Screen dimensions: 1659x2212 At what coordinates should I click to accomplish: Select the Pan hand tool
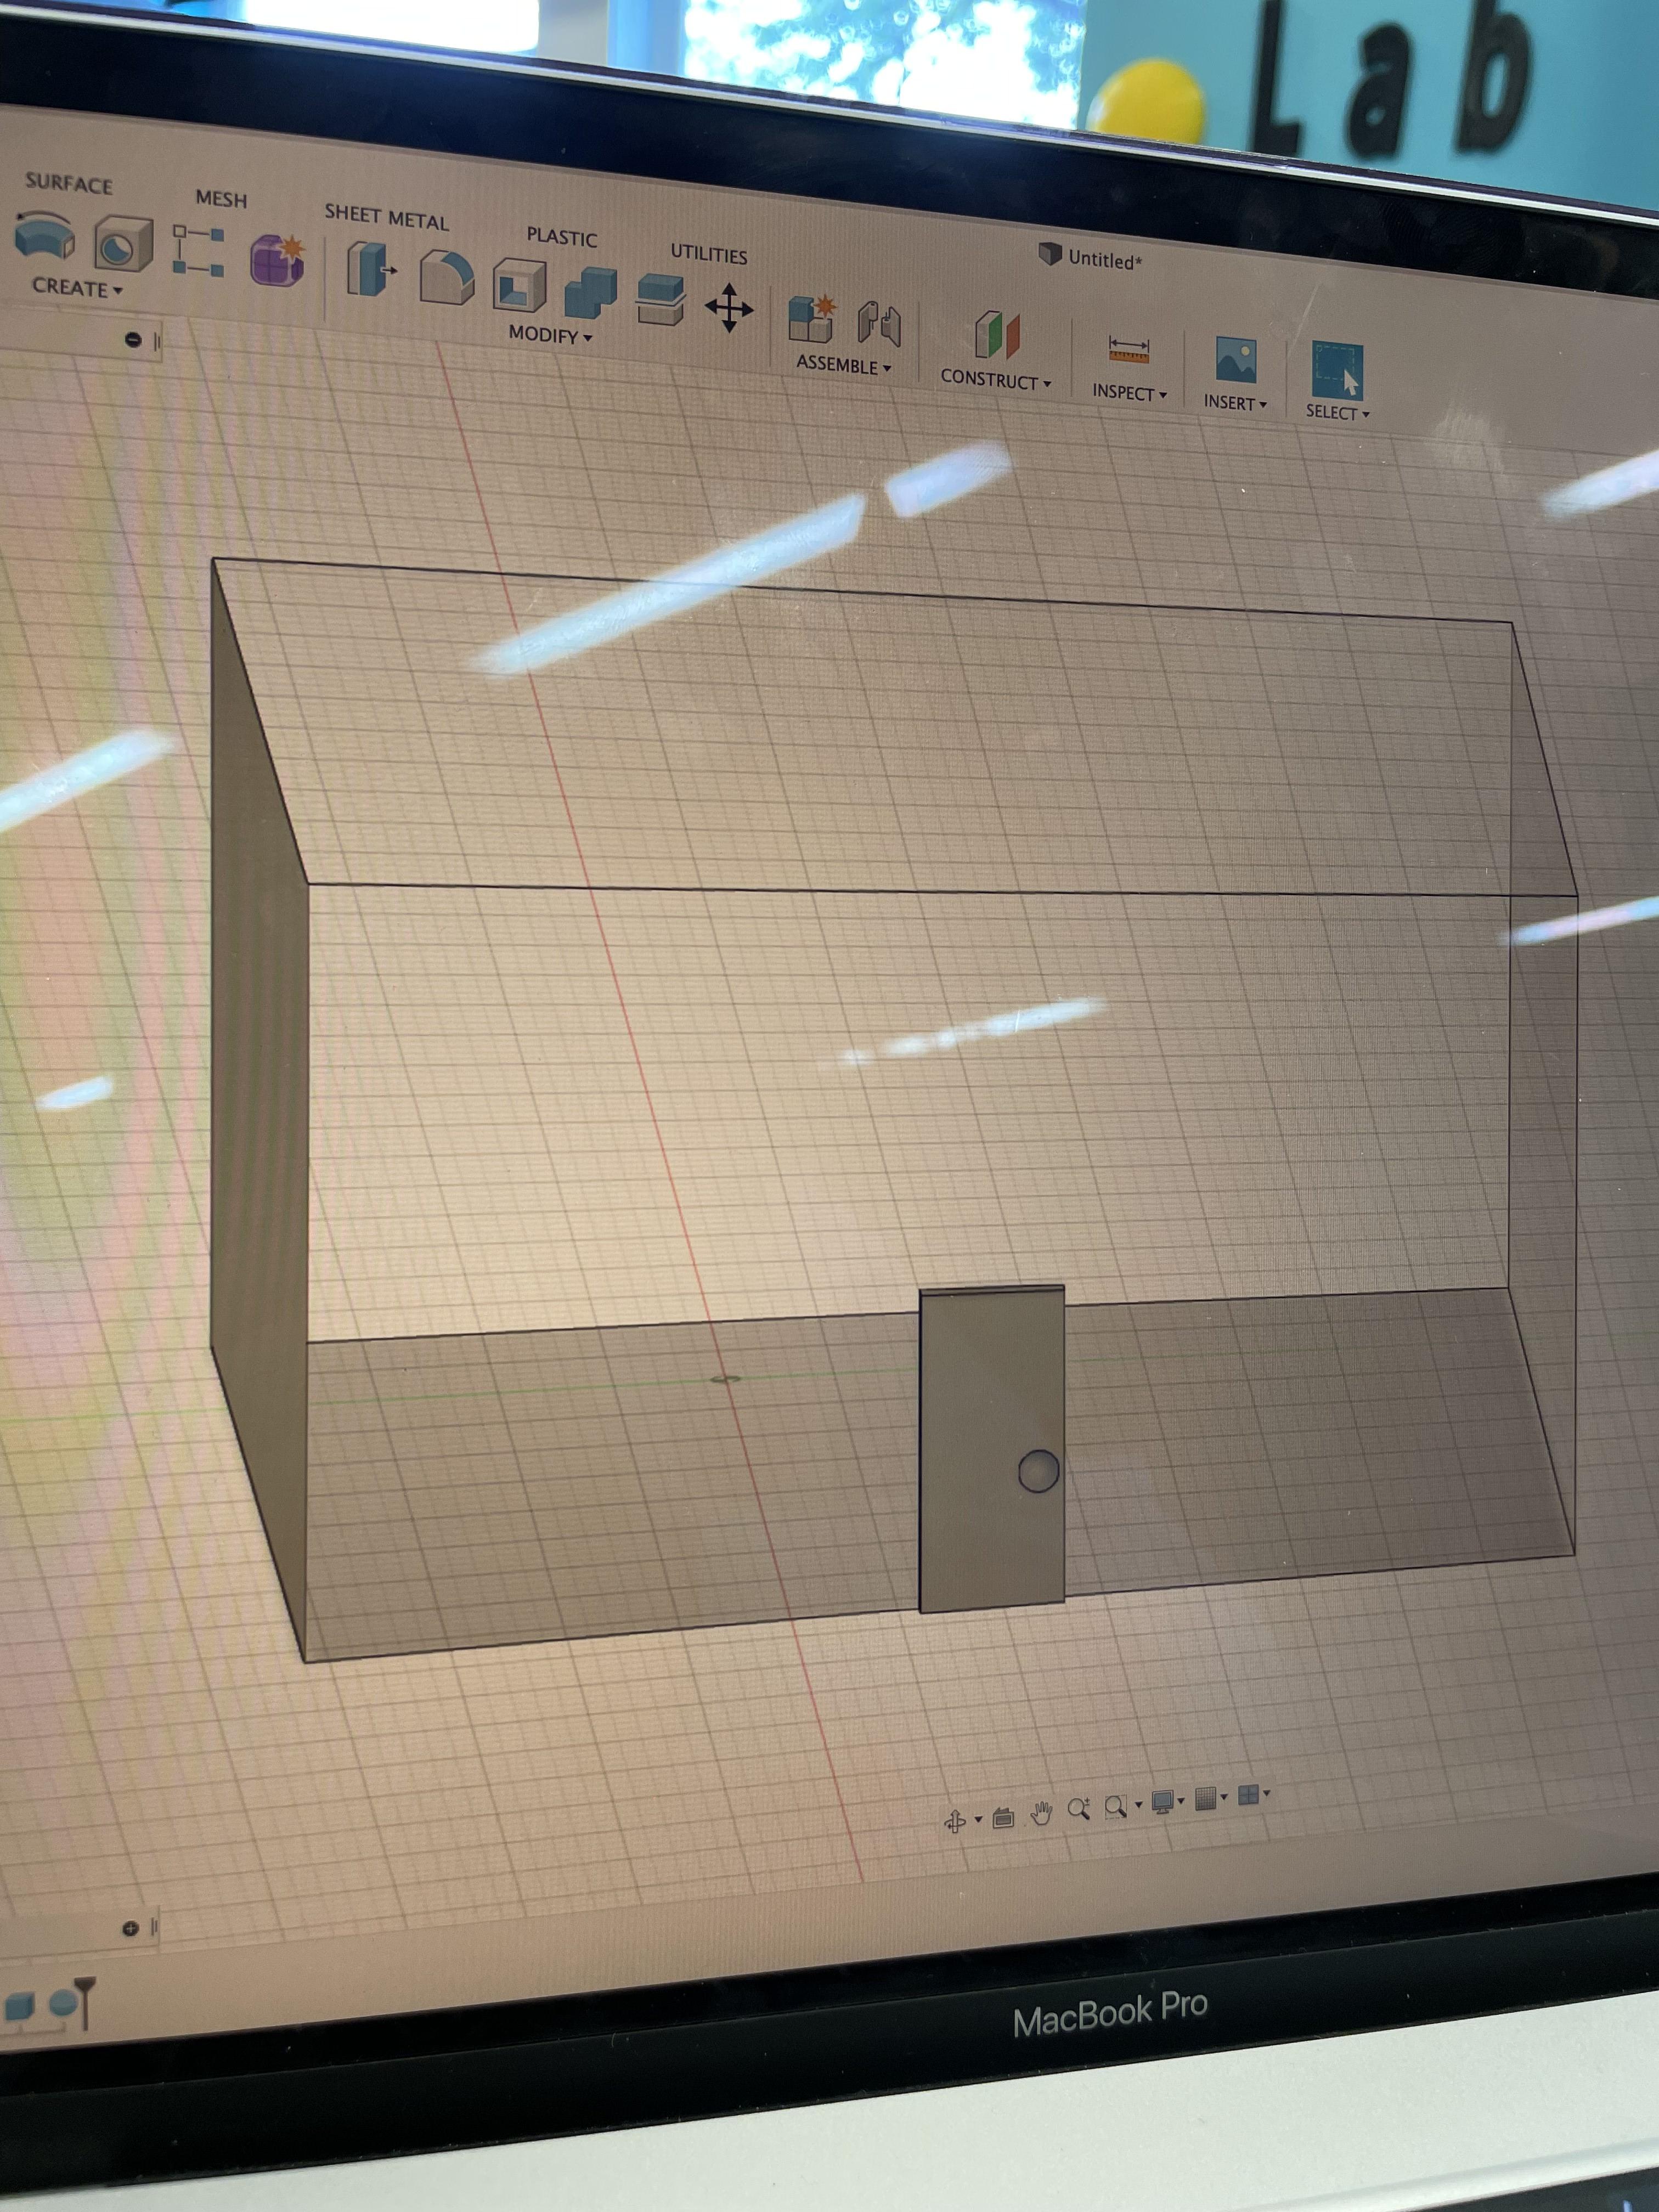click(x=1041, y=1813)
